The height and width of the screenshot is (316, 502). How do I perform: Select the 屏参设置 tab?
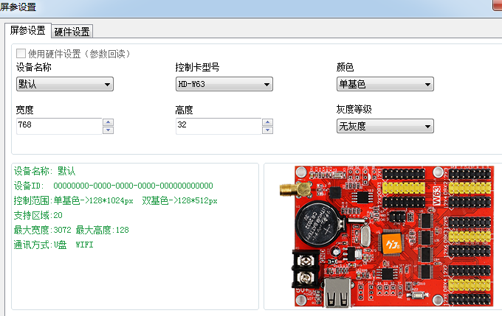point(28,31)
